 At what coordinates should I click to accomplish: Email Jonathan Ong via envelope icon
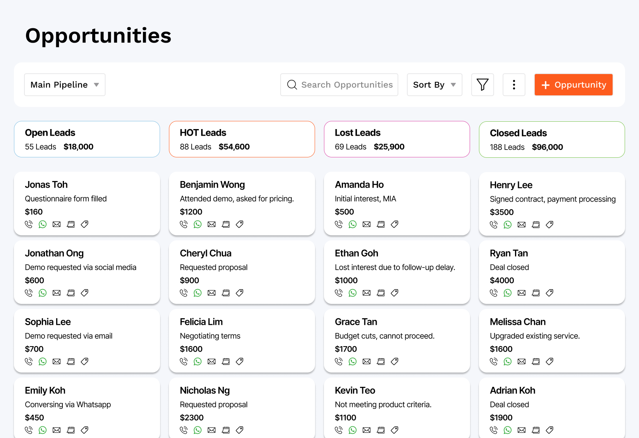57,293
